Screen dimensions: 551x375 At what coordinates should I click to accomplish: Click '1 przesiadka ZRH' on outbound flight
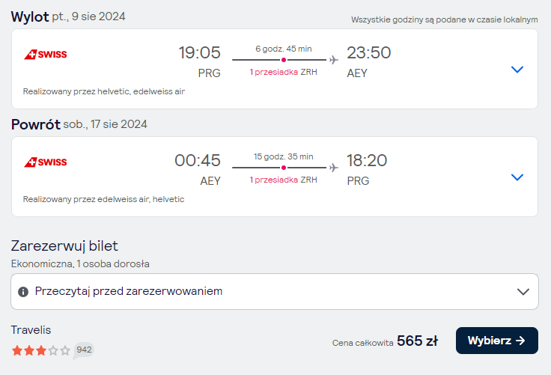pos(283,72)
